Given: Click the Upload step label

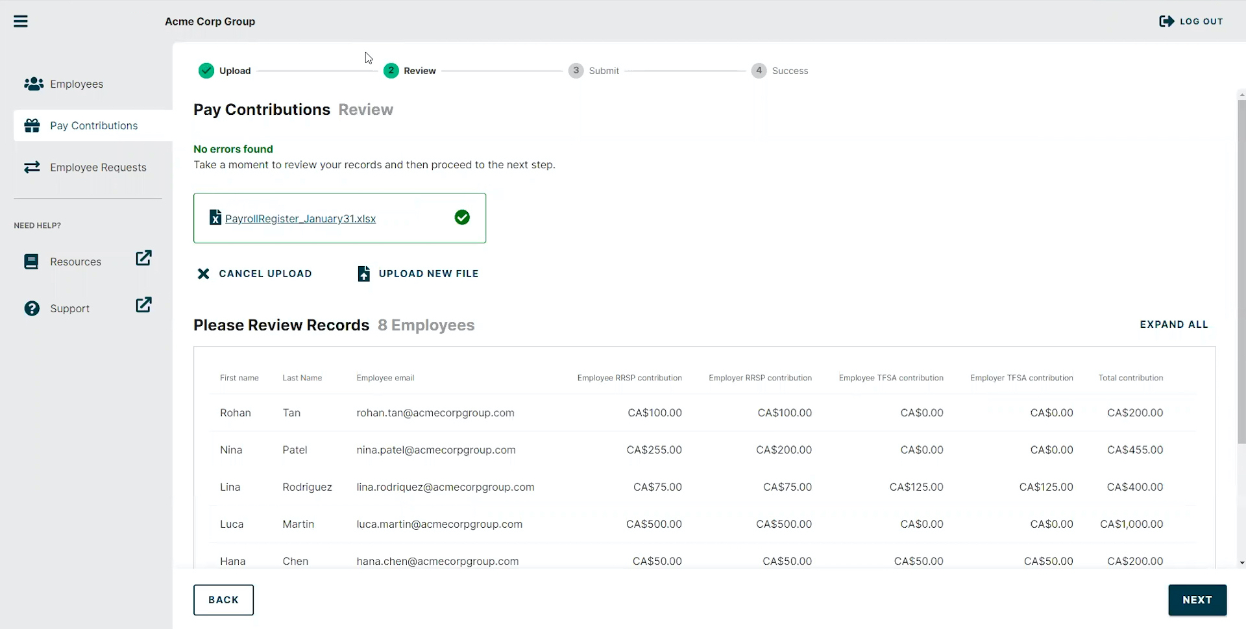Looking at the screenshot, I should tap(235, 71).
